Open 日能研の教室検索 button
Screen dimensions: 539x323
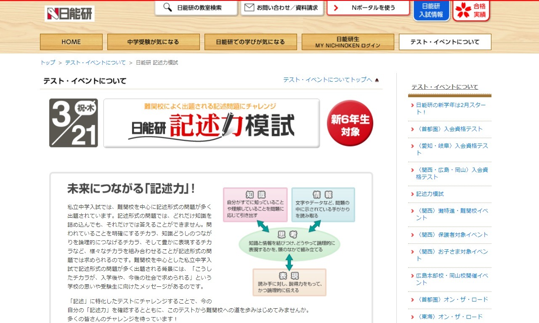196,8
